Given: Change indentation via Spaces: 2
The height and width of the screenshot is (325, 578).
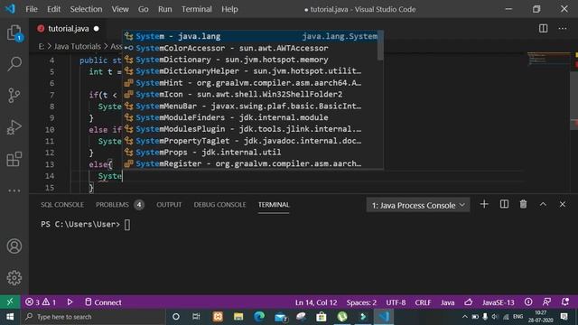Looking at the screenshot, I should [x=361, y=302].
